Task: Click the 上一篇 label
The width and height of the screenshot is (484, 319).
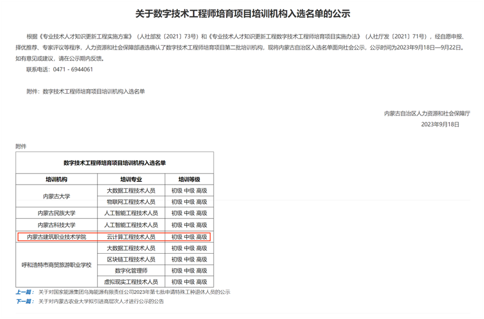Action: tap(25, 292)
